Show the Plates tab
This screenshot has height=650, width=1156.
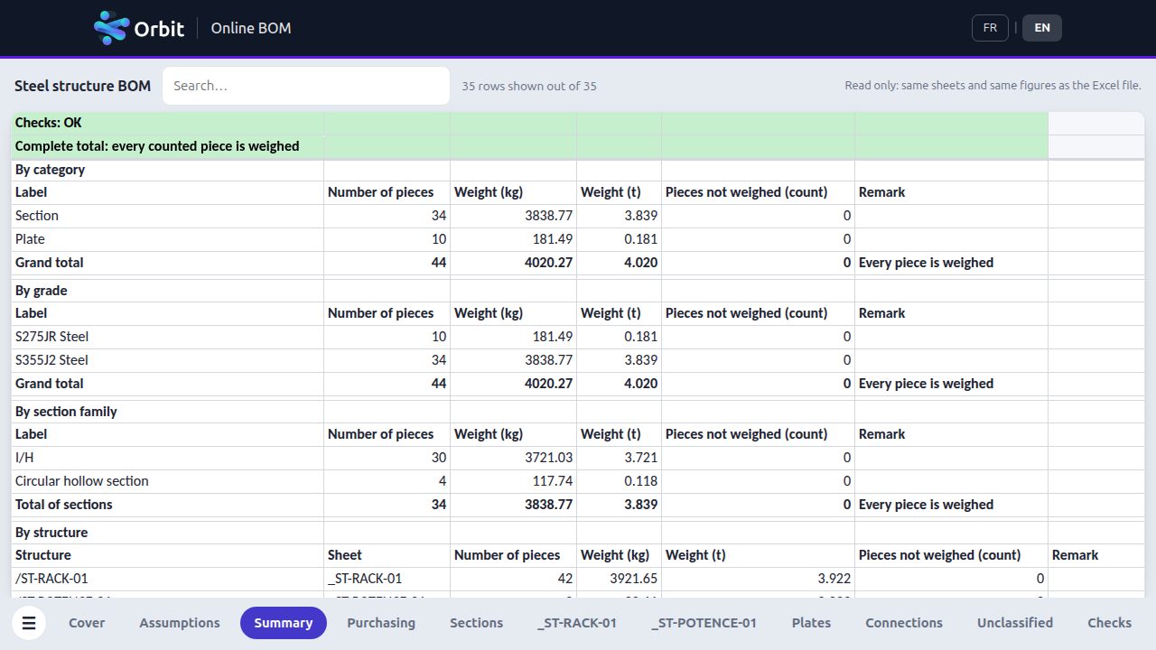811,623
